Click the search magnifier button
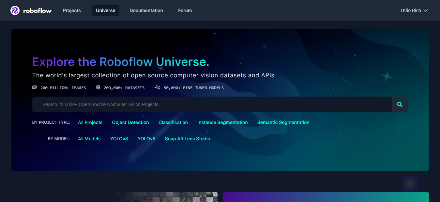Viewport: 440px width, 202px height. coord(400,104)
